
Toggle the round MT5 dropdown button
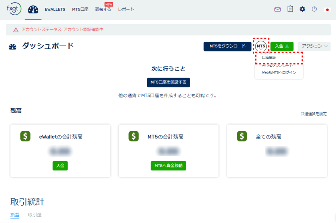(261, 46)
